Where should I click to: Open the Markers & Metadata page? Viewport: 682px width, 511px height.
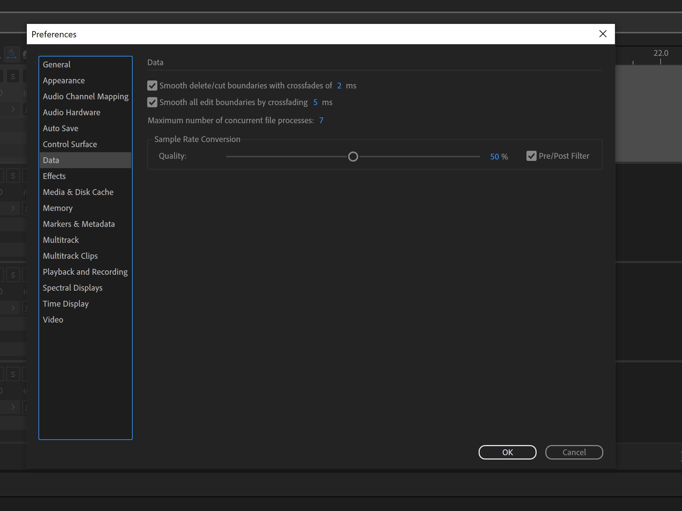pyautogui.click(x=79, y=224)
